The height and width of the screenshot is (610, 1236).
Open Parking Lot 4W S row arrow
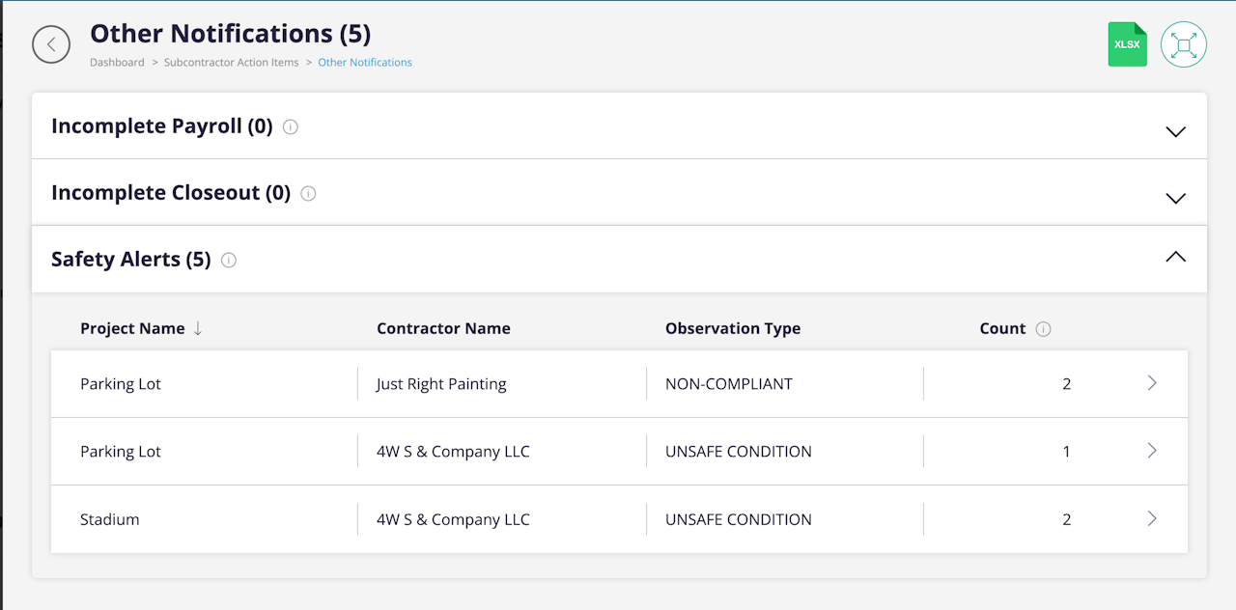coord(1152,451)
